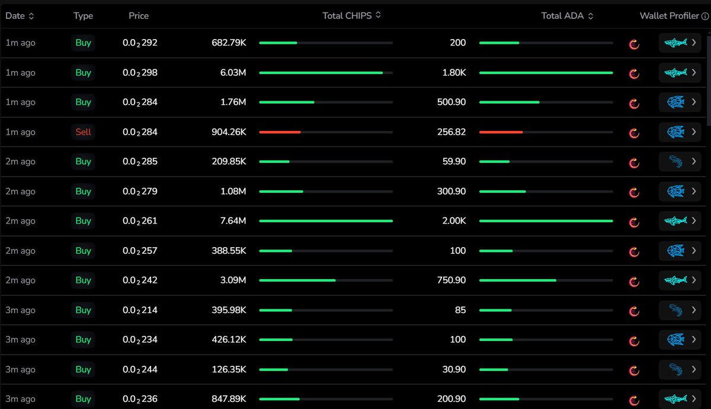Select the 1.08M Total CHIPS value
The height and width of the screenshot is (409, 711).
tap(233, 191)
